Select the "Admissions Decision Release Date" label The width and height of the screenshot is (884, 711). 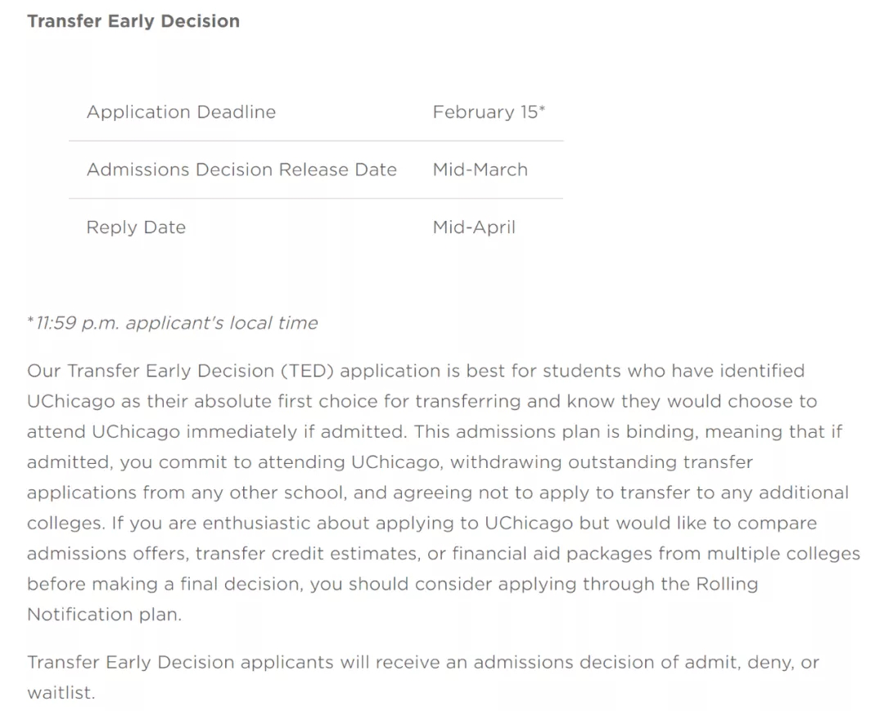pos(241,169)
